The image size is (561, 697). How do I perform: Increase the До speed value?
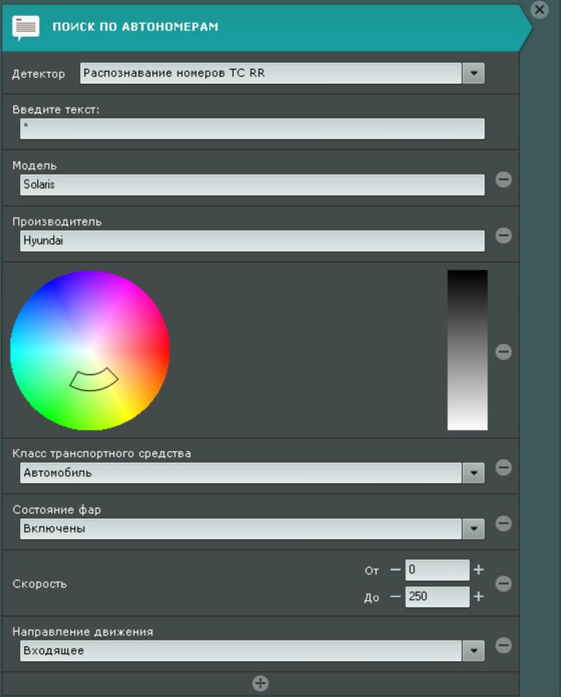pos(478,597)
